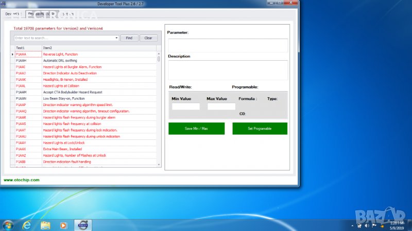412x231 pixels.
Task: Switch to the third tab in the tab strip
Action: click(67, 14)
